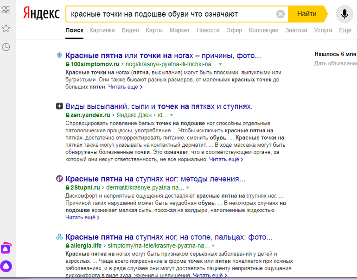Clear the search field with X icon
The width and height of the screenshot is (357, 279).
280,14
